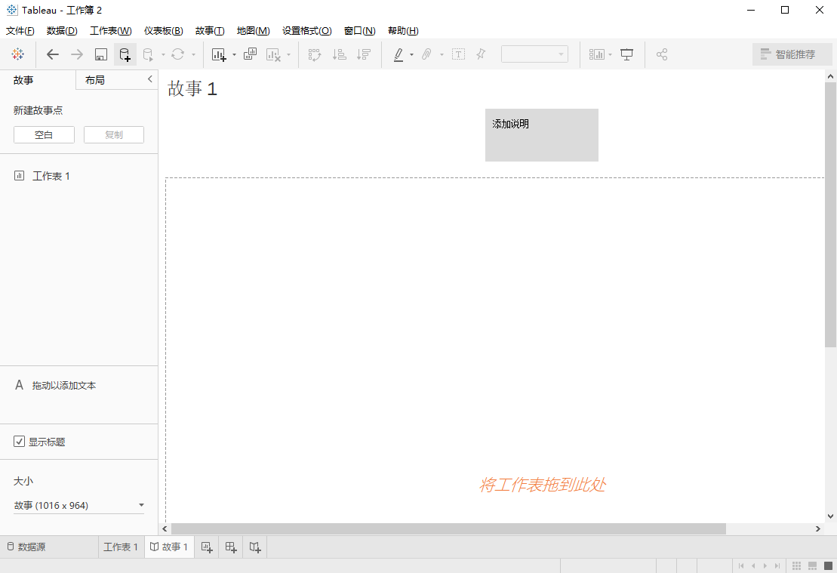
Task: Switch to the 布局 tab
Action: (95, 79)
